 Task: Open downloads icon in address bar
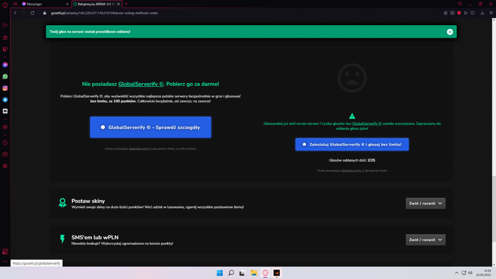483,13
